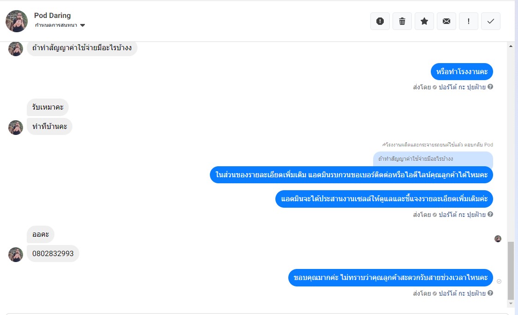Click the seen-by small avatar indicator

point(498,239)
